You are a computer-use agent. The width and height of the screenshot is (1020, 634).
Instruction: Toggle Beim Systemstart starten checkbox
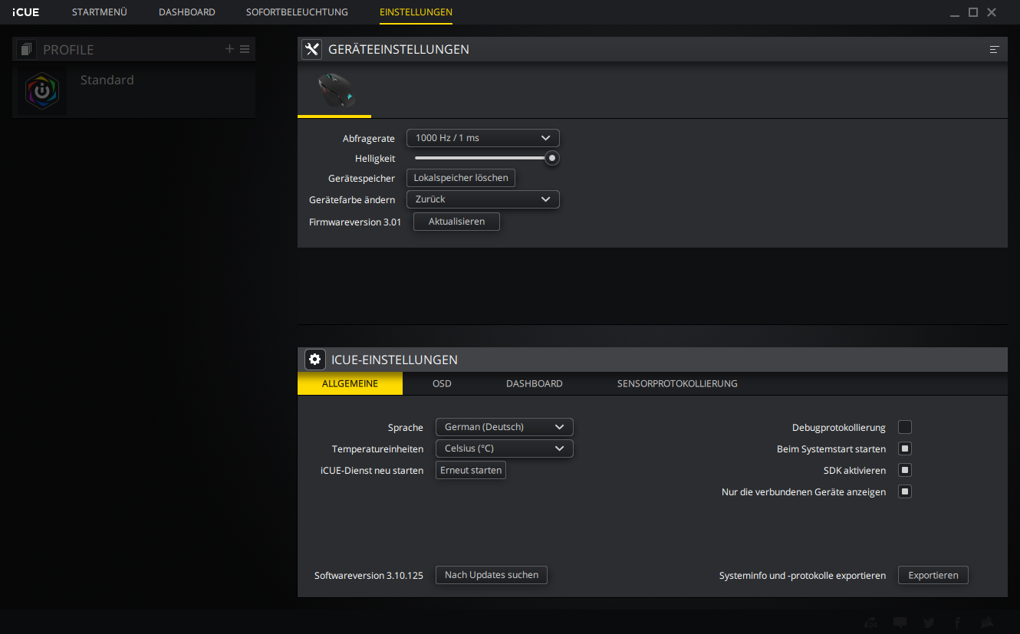tap(905, 448)
